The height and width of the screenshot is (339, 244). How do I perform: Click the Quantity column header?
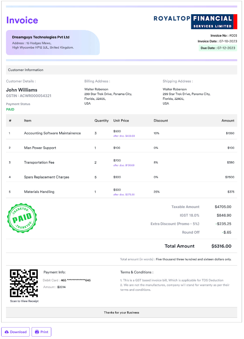click(101, 121)
